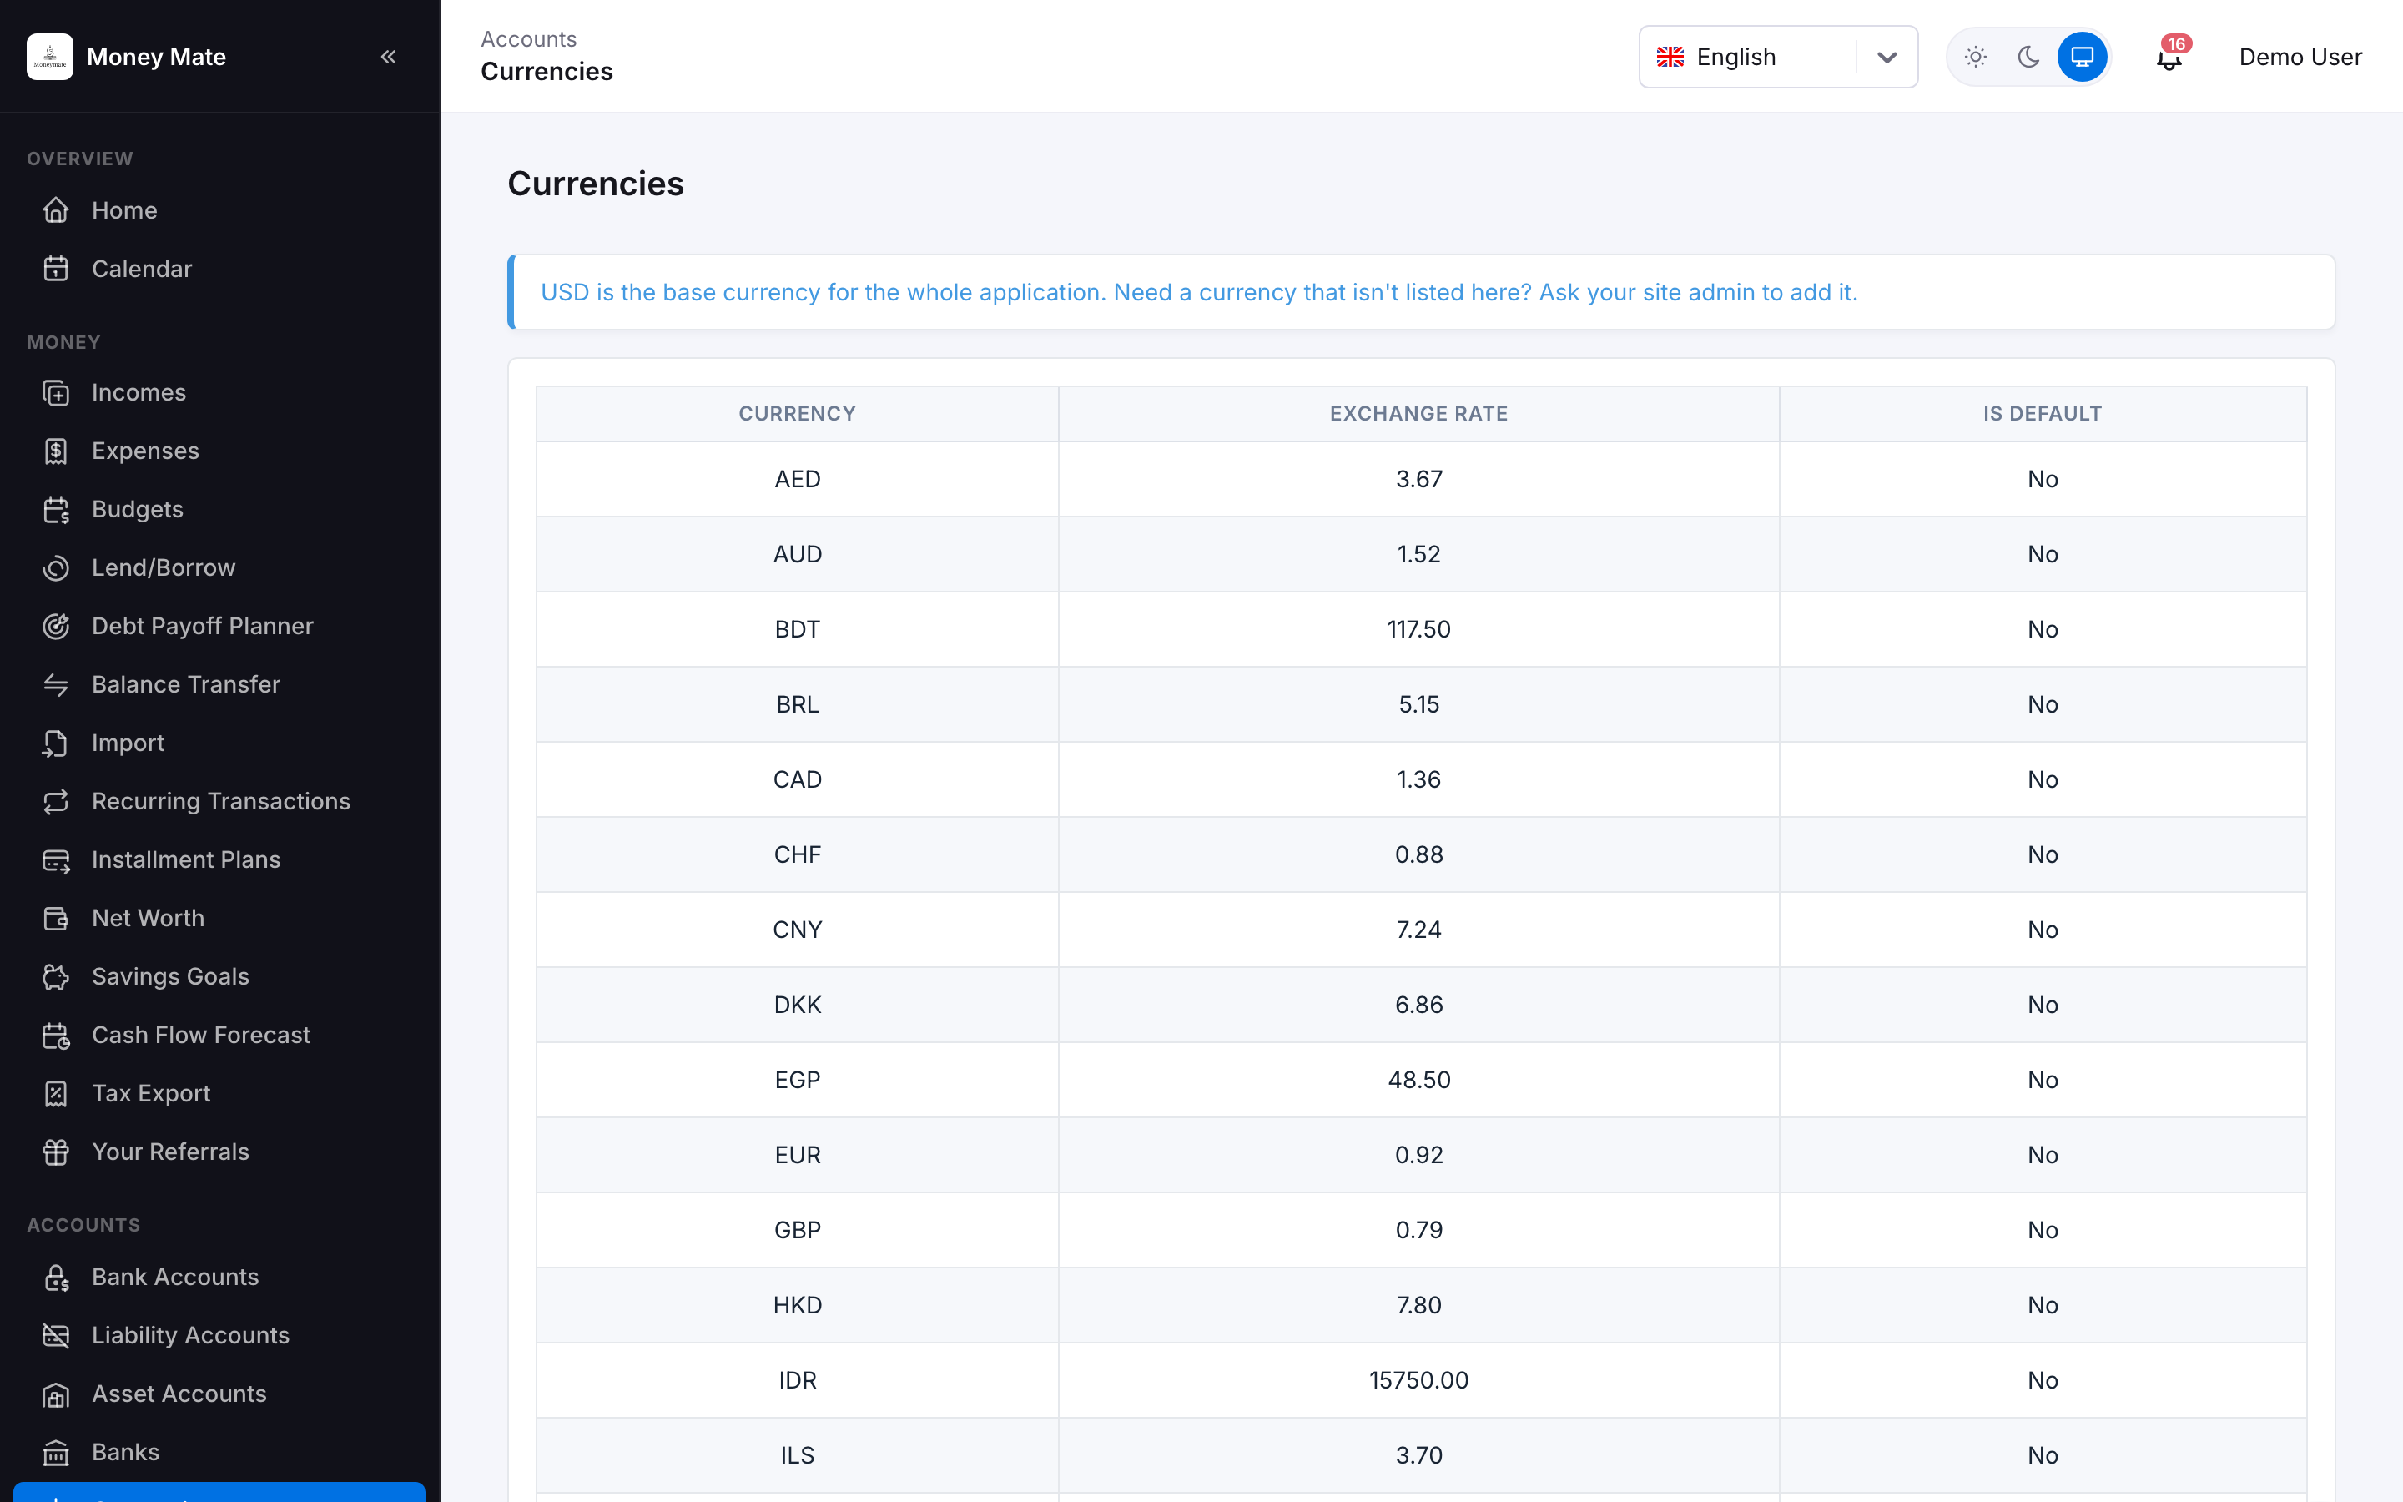
Task: Open Calendar from the sidebar
Action: [x=219, y=268]
